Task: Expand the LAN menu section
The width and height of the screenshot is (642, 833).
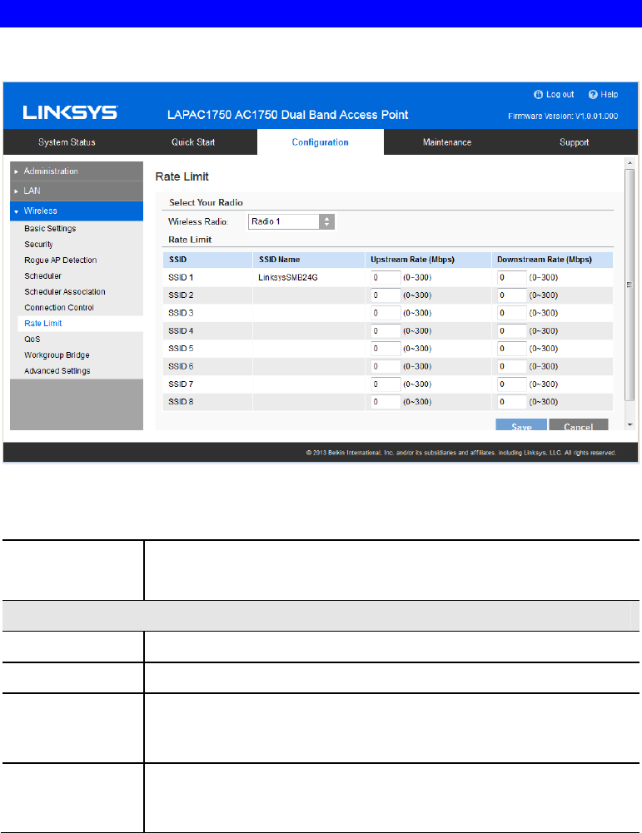Action: [x=77, y=191]
